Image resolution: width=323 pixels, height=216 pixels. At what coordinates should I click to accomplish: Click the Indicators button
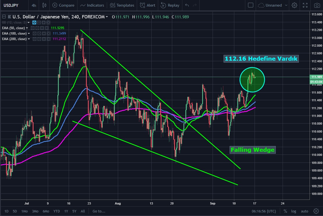[x=92, y=5]
